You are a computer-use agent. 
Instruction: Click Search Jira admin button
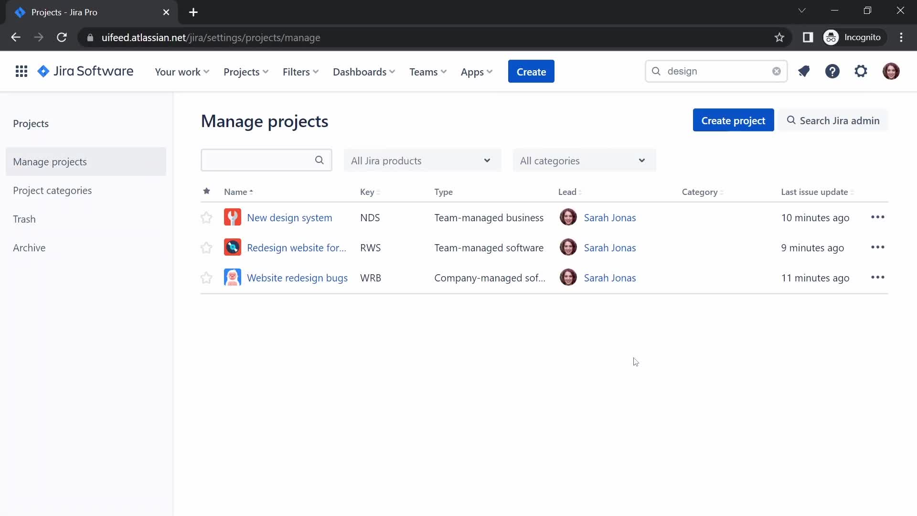pos(833,120)
